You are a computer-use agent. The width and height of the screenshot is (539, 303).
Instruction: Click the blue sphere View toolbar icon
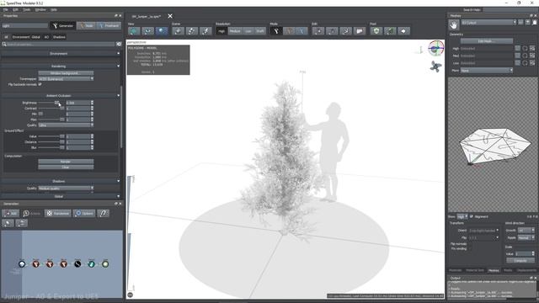pyautogui.click(x=161, y=31)
